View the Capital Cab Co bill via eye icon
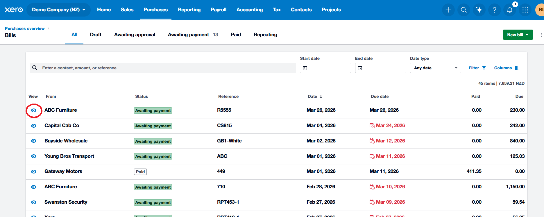 (x=34, y=126)
